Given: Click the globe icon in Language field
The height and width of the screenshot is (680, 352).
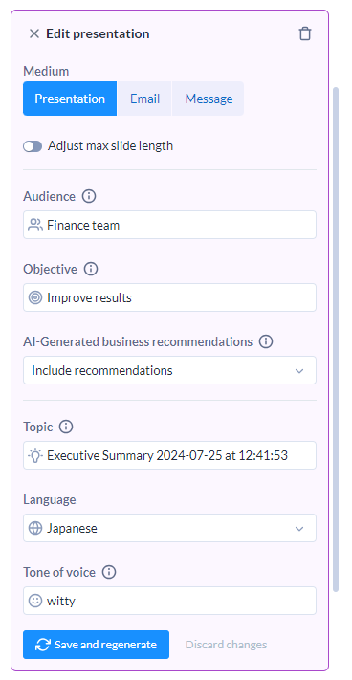Looking at the screenshot, I should [35, 528].
